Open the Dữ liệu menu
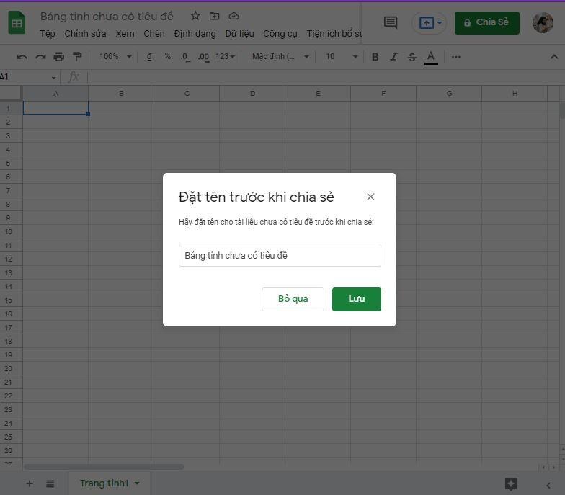Viewport: 565px width, 495px height. click(239, 34)
